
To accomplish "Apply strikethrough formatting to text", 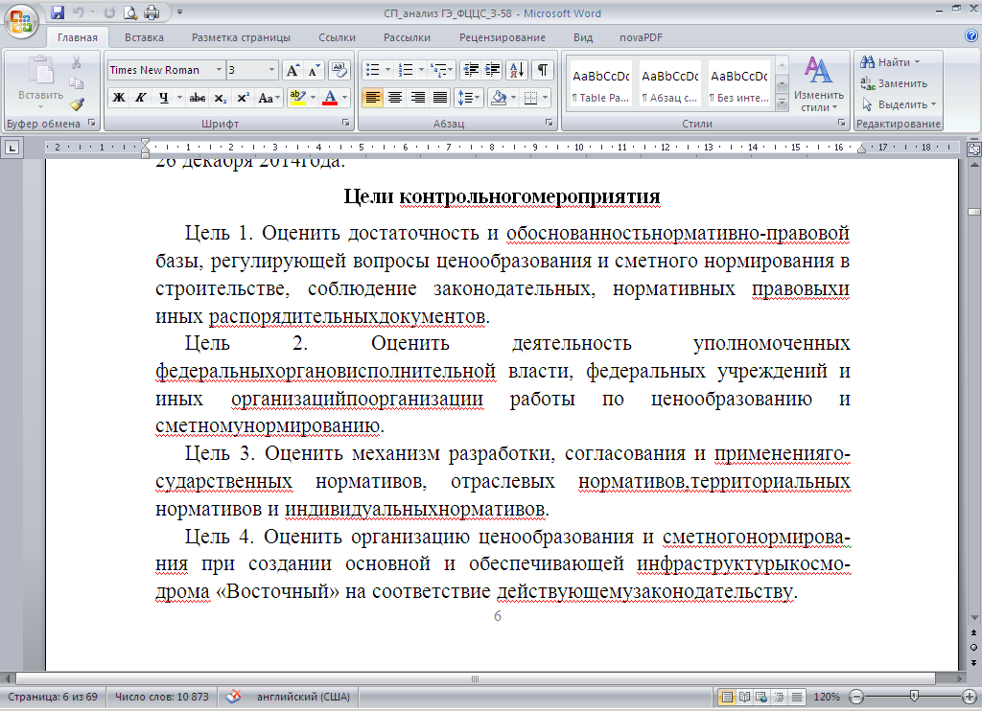I will [x=198, y=98].
